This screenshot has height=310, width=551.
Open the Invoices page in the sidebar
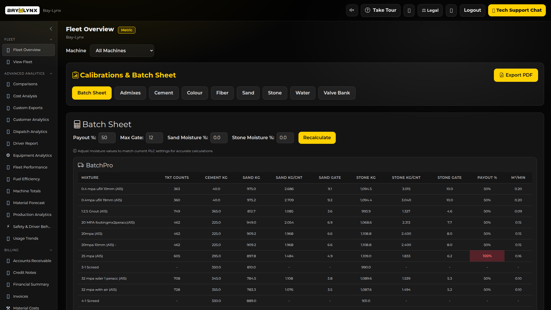pos(20,296)
